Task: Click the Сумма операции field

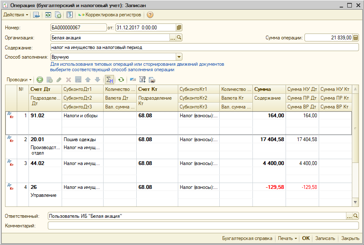Action: (328, 38)
